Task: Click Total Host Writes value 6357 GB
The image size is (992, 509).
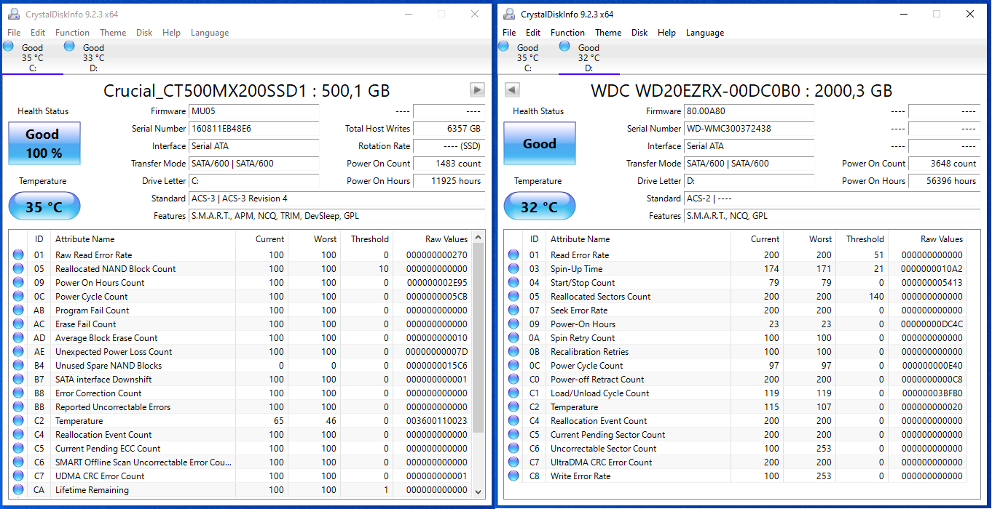Action: coord(447,129)
